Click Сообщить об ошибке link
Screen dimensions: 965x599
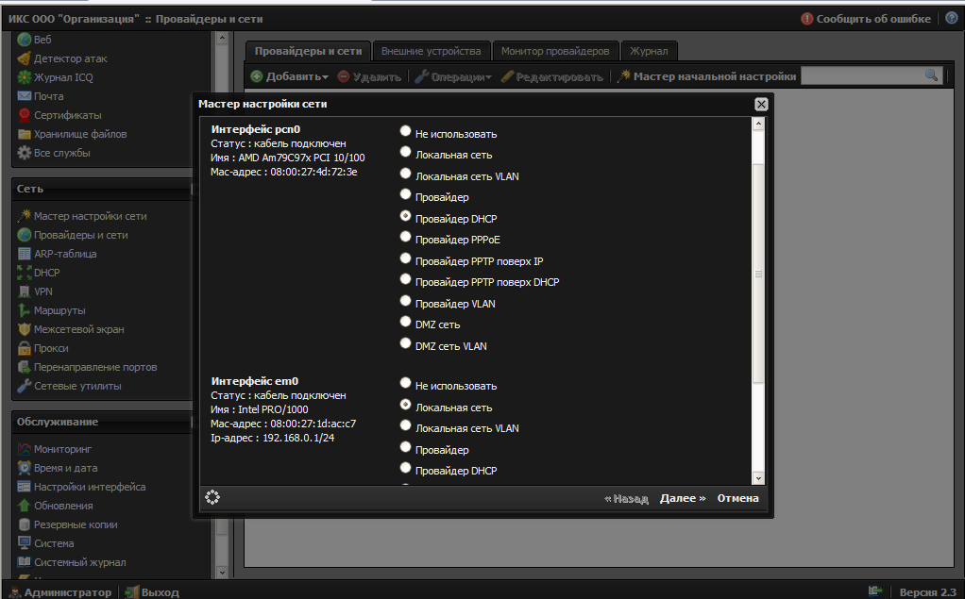pos(866,19)
